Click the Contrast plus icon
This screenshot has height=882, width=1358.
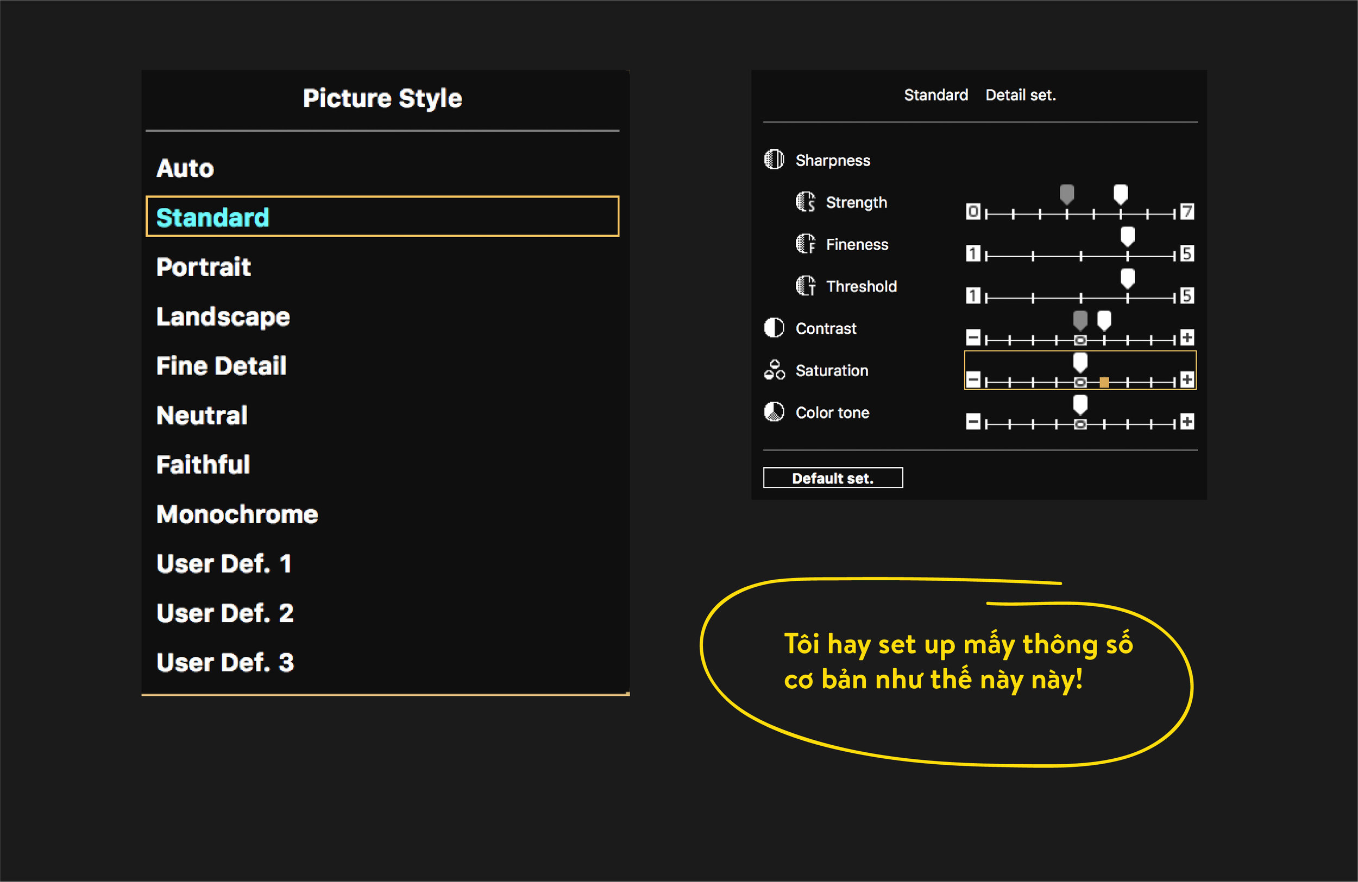(x=1187, y=338)
